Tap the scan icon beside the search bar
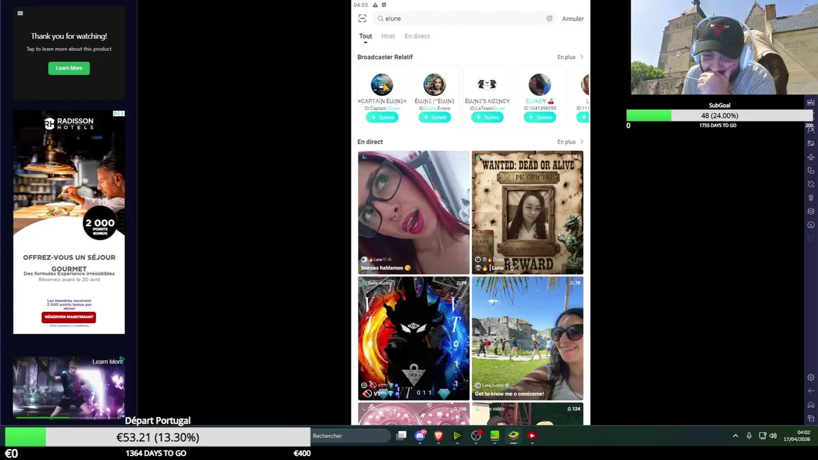 362,19
